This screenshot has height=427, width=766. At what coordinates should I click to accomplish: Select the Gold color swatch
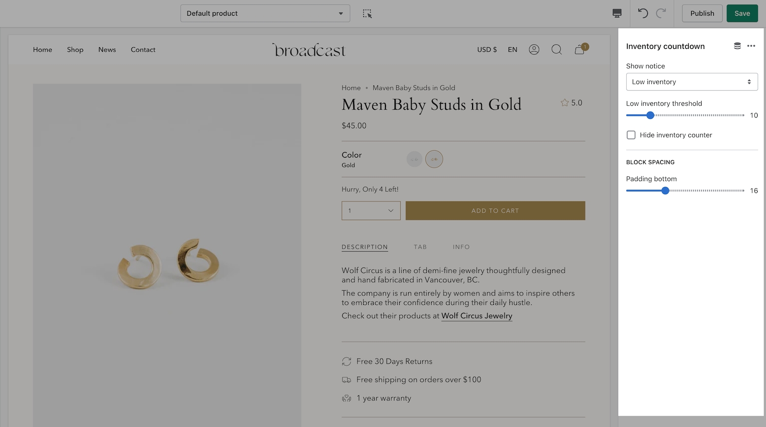coord(434,159)
